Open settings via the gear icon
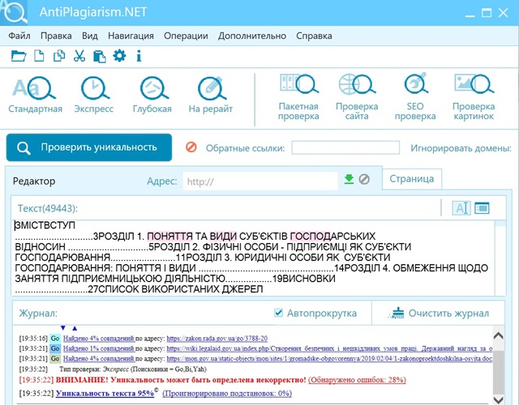This screenshot has height=405, width=519. [119, 55]
